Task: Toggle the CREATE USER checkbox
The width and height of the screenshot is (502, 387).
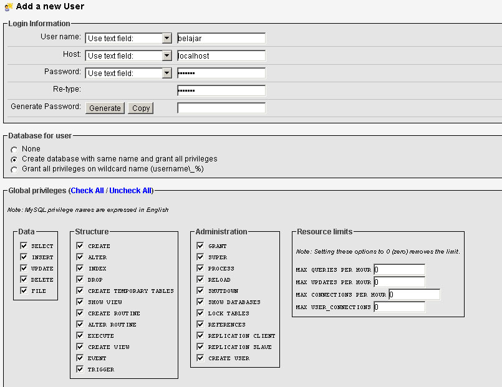Action: [200, 358]
